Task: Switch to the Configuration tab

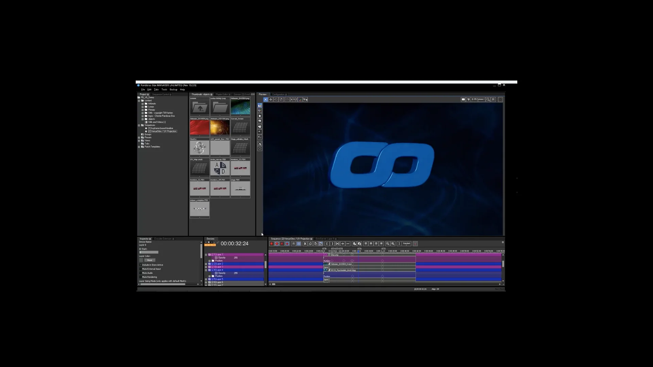Action: tap(278, 94)
